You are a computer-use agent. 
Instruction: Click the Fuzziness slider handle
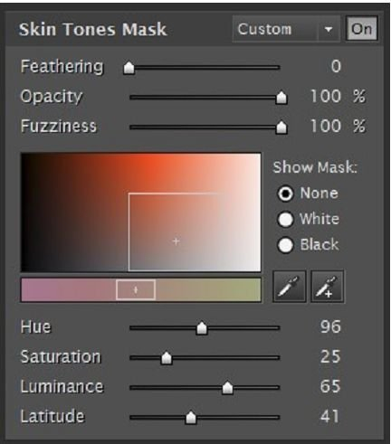[x=281, y=128]
